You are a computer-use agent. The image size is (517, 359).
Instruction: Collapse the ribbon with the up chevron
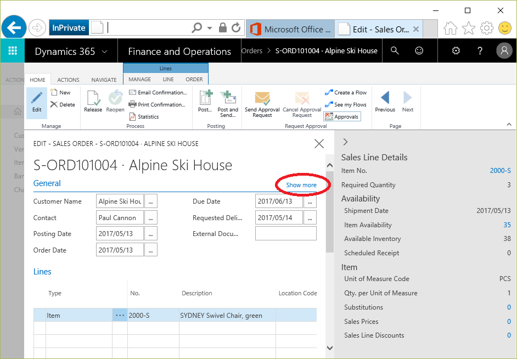(x=509, y=124)
